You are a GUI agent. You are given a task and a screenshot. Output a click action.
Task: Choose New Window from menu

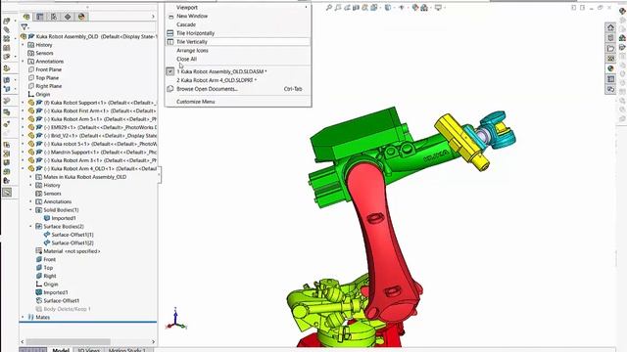pos(238,16)
